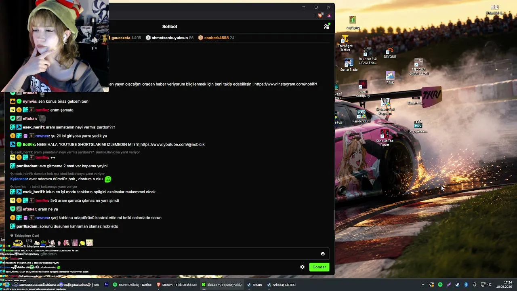Click ahmetsenbuyuksun in top gifters bar
The width and height of the screenshot is (517, 291).
pyautogui.click(x=170, y=38)
